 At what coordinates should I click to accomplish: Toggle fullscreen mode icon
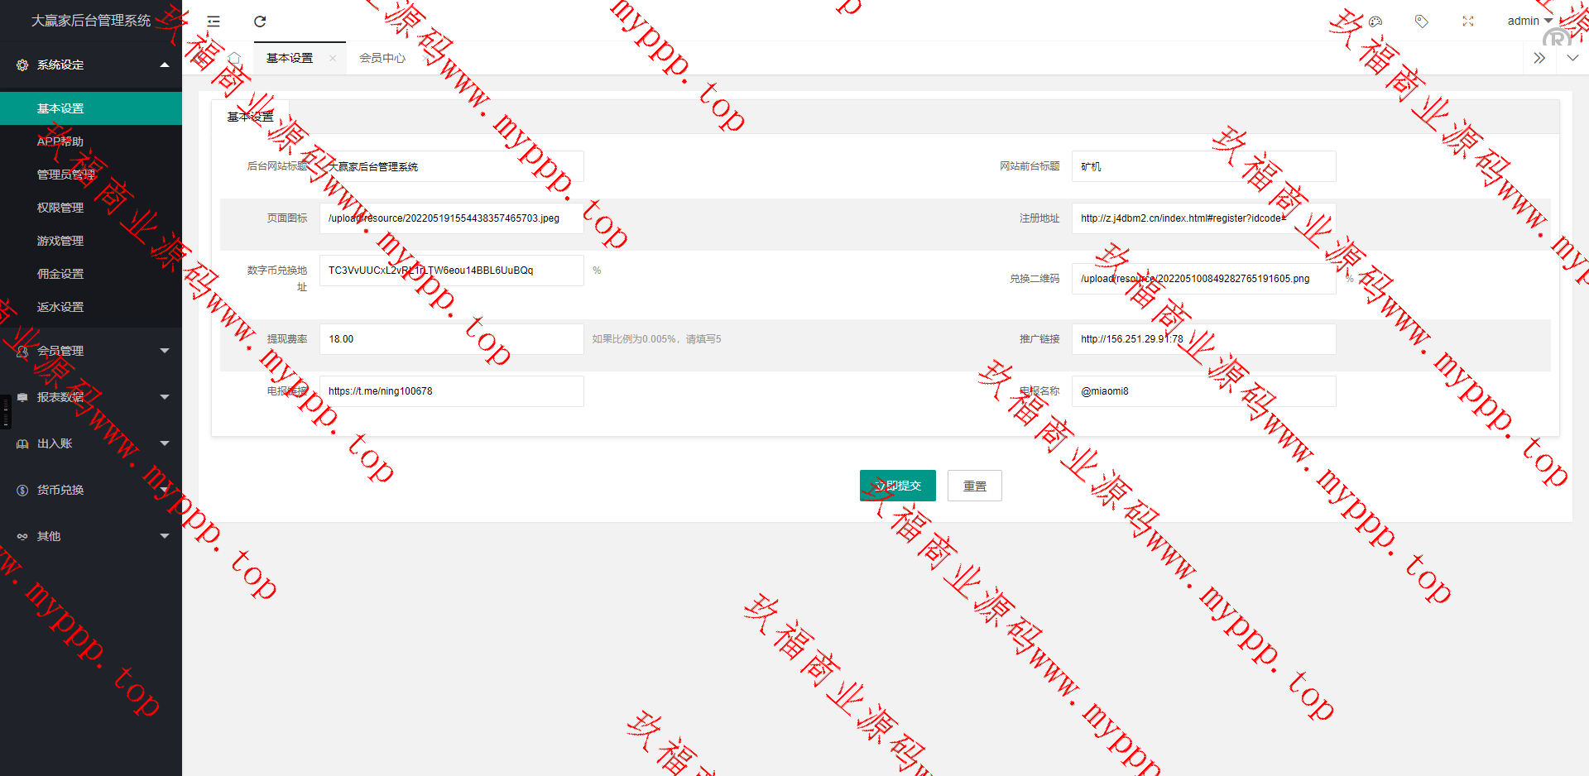(x=1468, y=22)
